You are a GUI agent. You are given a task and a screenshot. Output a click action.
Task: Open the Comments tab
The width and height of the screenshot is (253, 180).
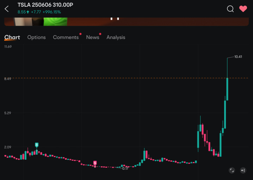click(x=66, y=37)
